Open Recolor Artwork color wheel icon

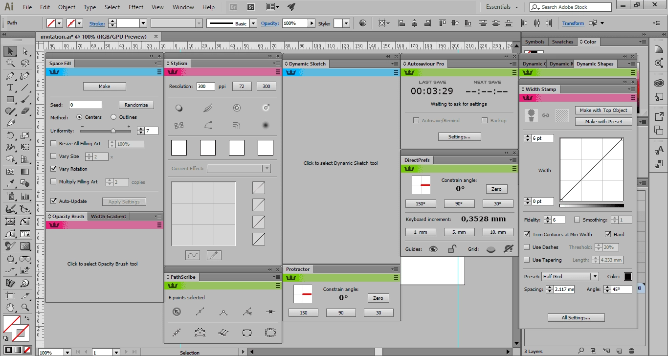pos(362,23)
